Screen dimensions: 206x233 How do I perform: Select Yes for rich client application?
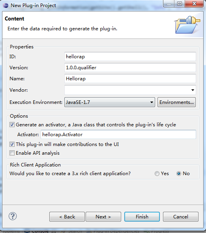[157, 174]
